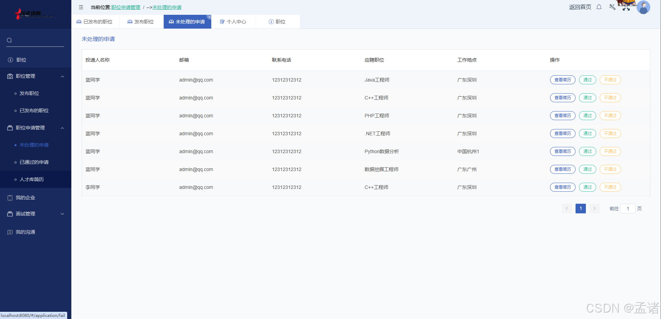Switch to the 已发布的职位 tab
Viewport: 661px width, 319px height.
pos(95,22)
